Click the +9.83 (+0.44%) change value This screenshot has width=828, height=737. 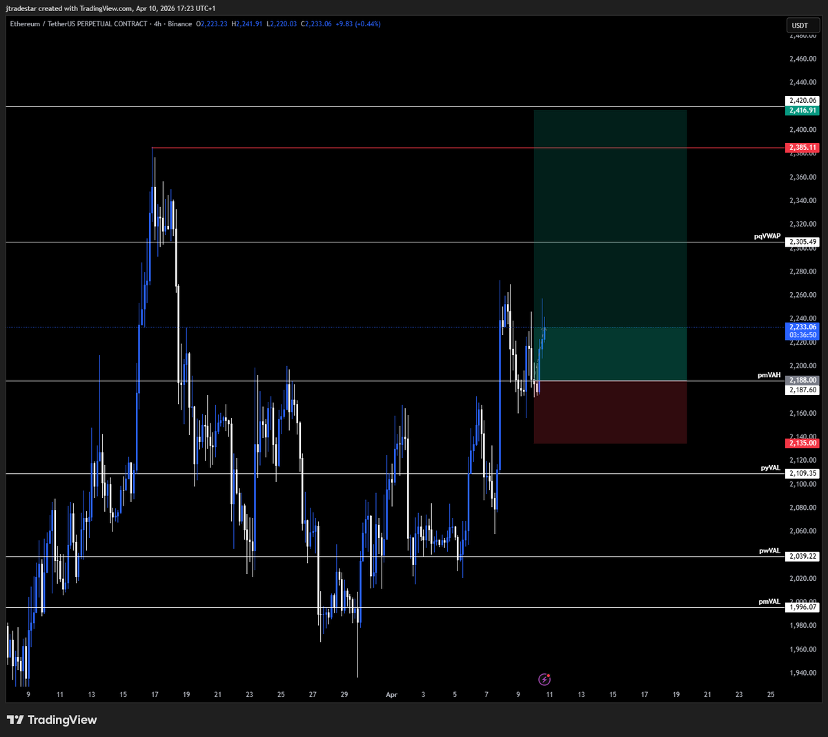pos(358,24)
